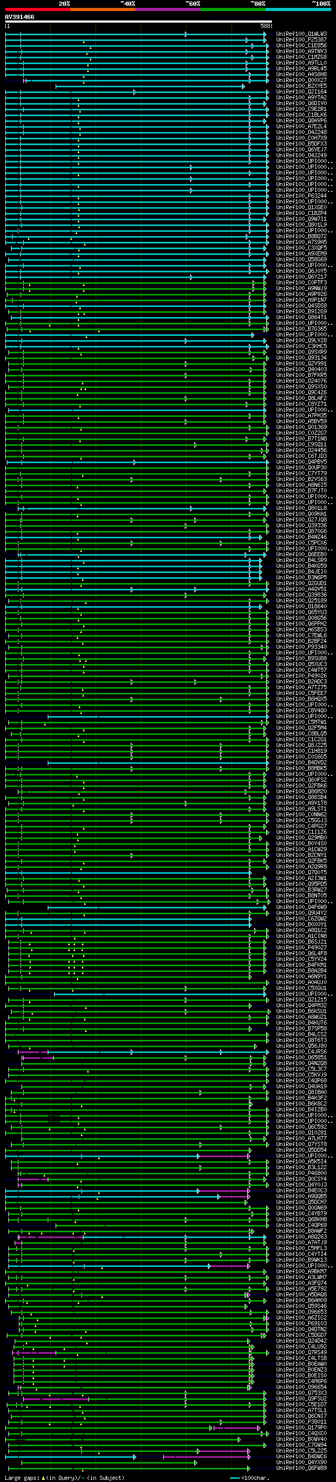Click the UniRef100_Q6Y217 label
The image size is (336, 1482).
pos(301,277)
